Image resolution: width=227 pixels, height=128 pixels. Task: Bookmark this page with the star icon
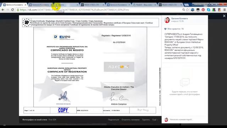(x=187, y=10)
